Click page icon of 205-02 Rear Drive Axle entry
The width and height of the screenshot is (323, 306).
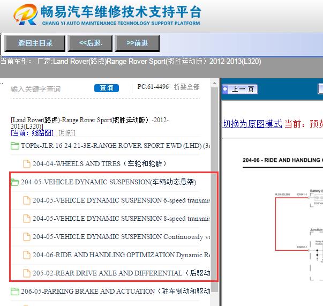pos(27,273)
